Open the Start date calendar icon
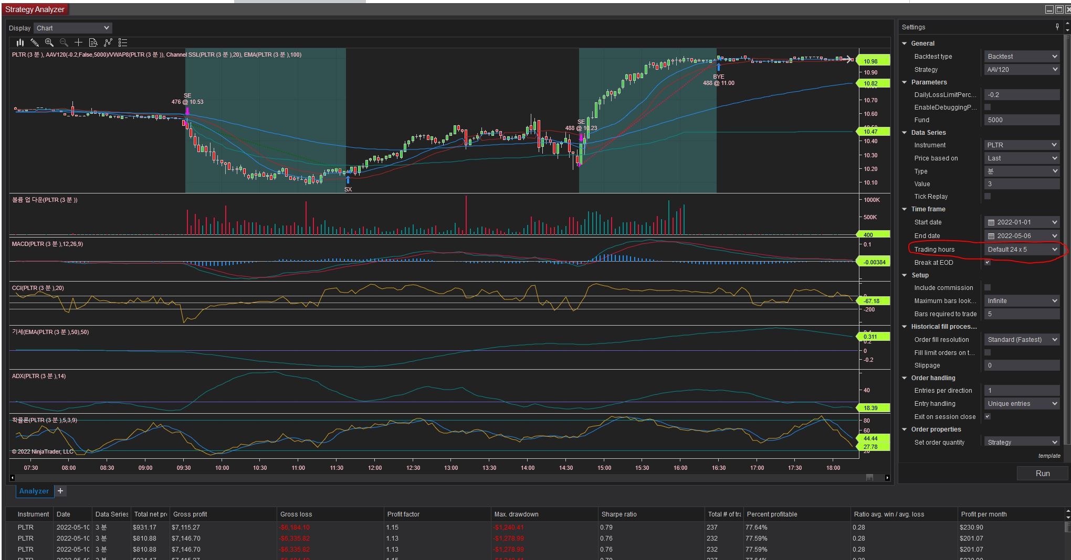Image resolution: width=1071 pixels, height=560 pixels. tap(991, 222)
